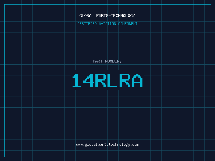This screenshot has height=161, width=215.
Task: Click the final "A" in the part number
Action: (x=137, y=80)
